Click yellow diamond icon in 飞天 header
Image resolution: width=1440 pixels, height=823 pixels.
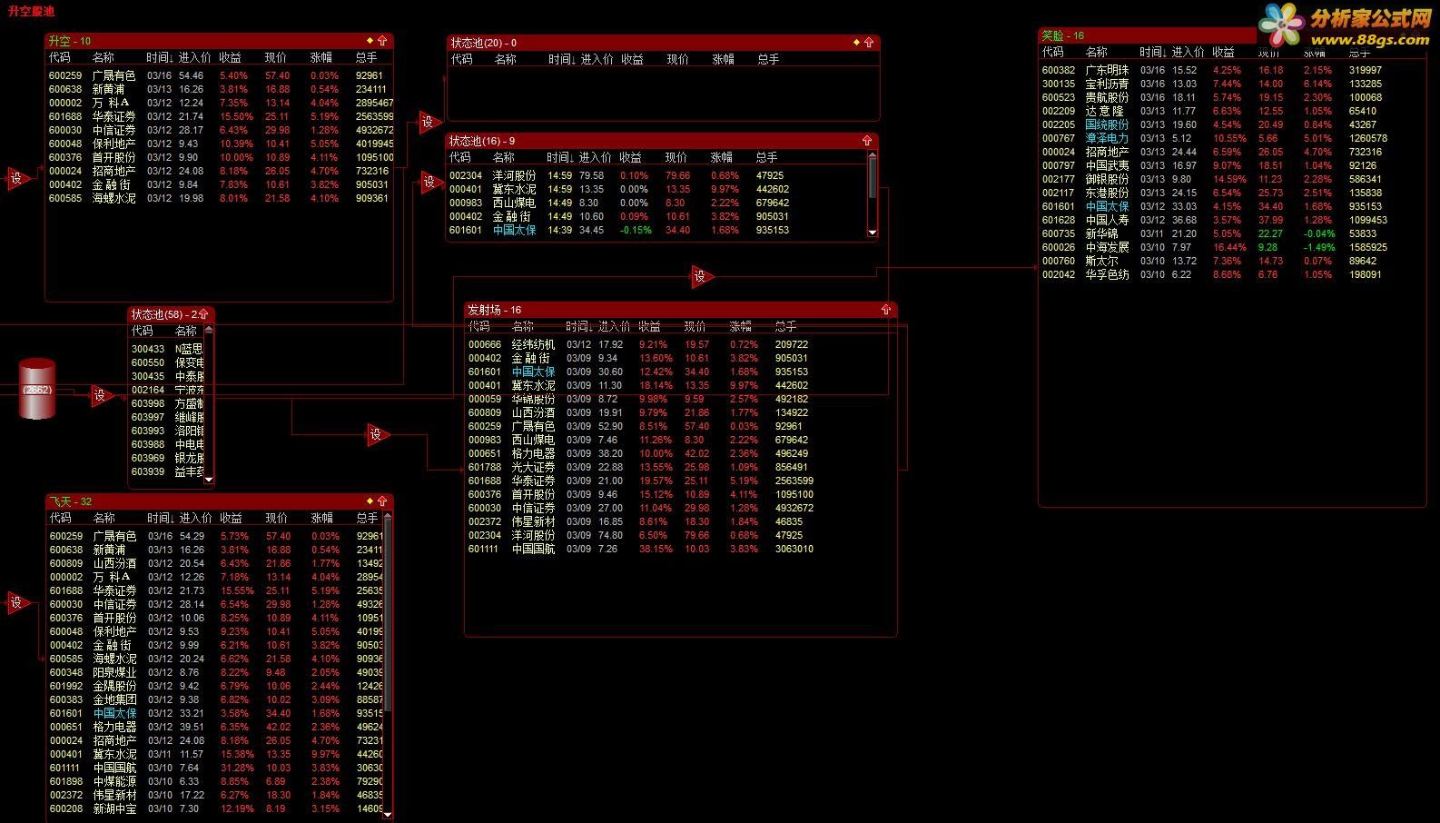coord(370,501)
